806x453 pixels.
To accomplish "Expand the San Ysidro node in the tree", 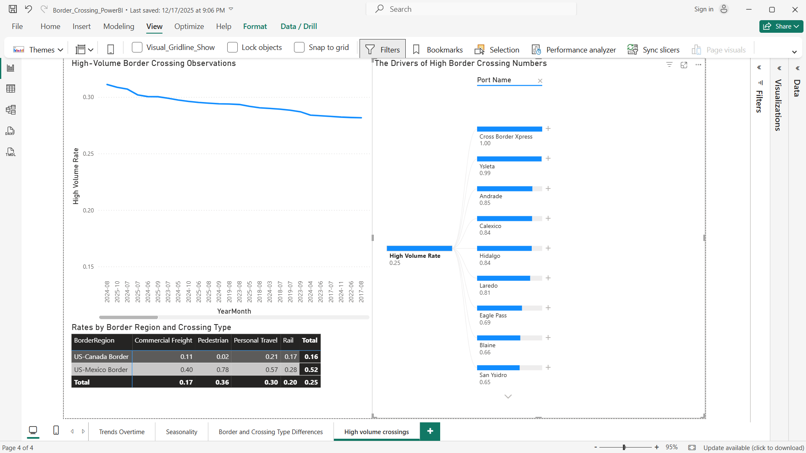I will (548, 367).
